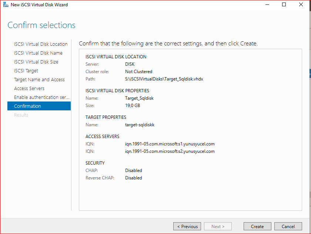Click the IQN ending in s1.yunusyucel.com
311x234 pixels.
click(170, 144)
